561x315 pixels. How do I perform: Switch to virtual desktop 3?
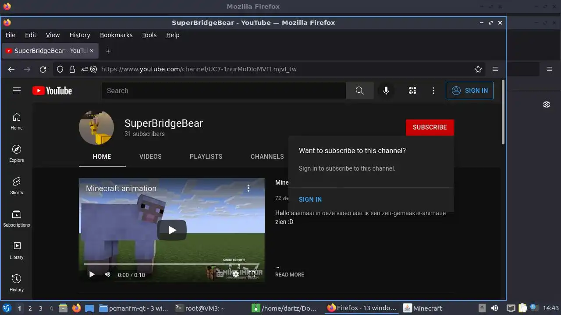point(40,308)
